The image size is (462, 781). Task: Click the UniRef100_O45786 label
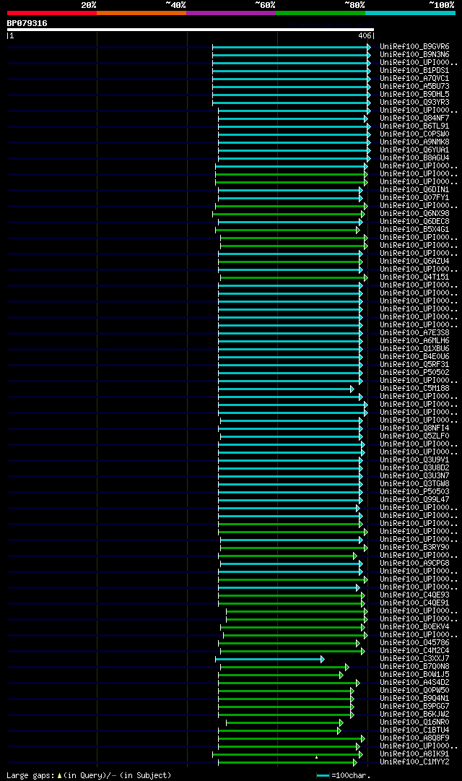point(414,643)
